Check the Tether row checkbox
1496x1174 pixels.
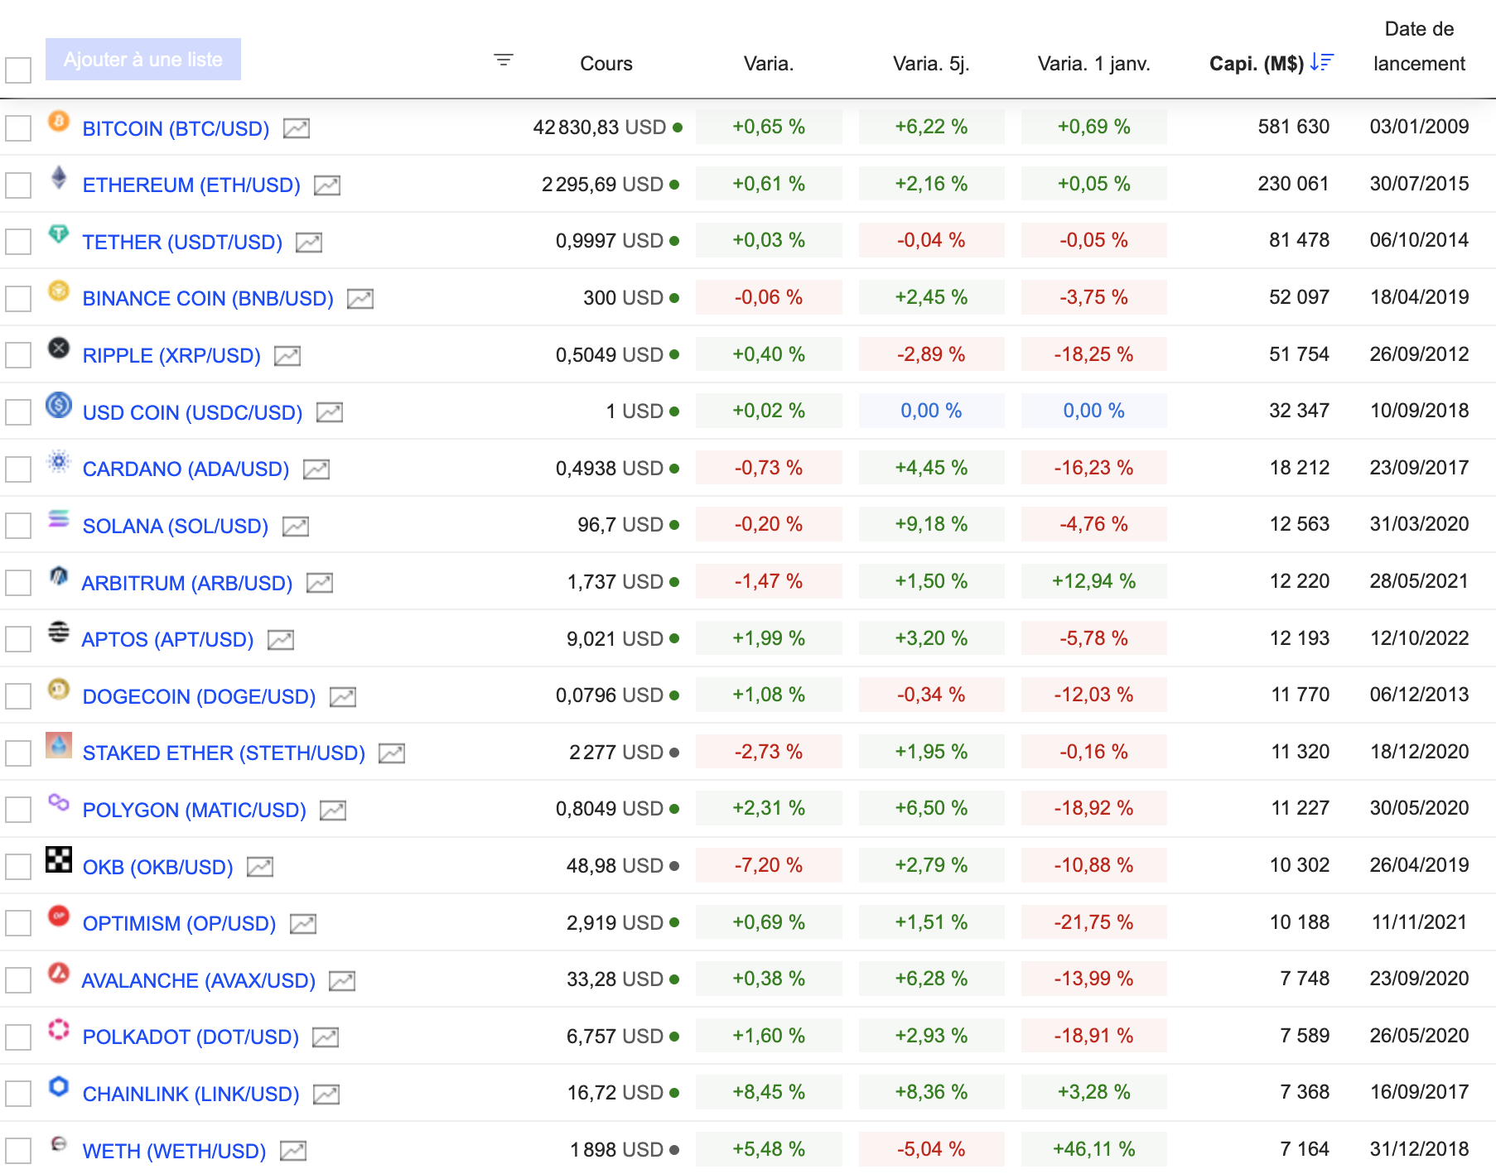tap(18, 242)
